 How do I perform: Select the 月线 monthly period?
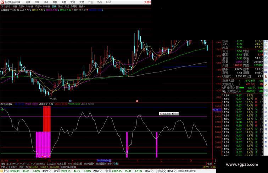click(x=67, y=6)
